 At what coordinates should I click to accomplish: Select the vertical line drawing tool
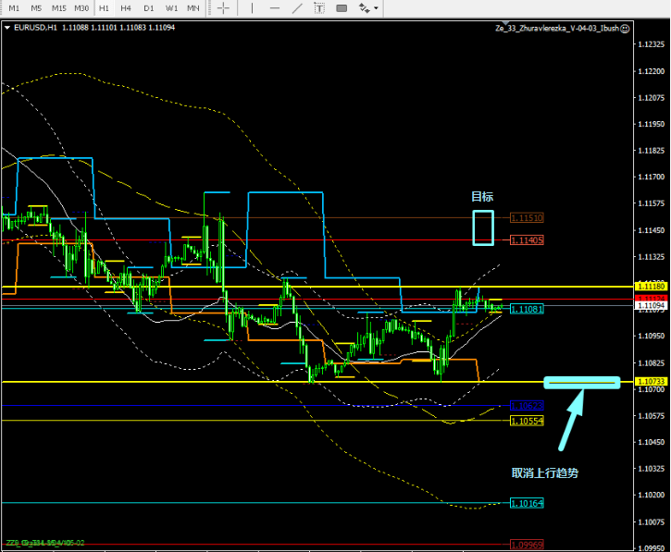(250, 8)
